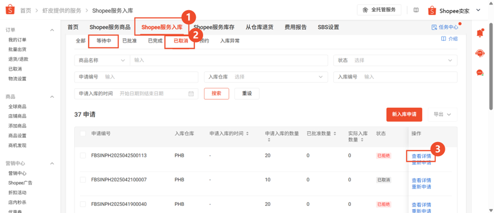Open 商机发现 in sidebar

pos(17,145)
